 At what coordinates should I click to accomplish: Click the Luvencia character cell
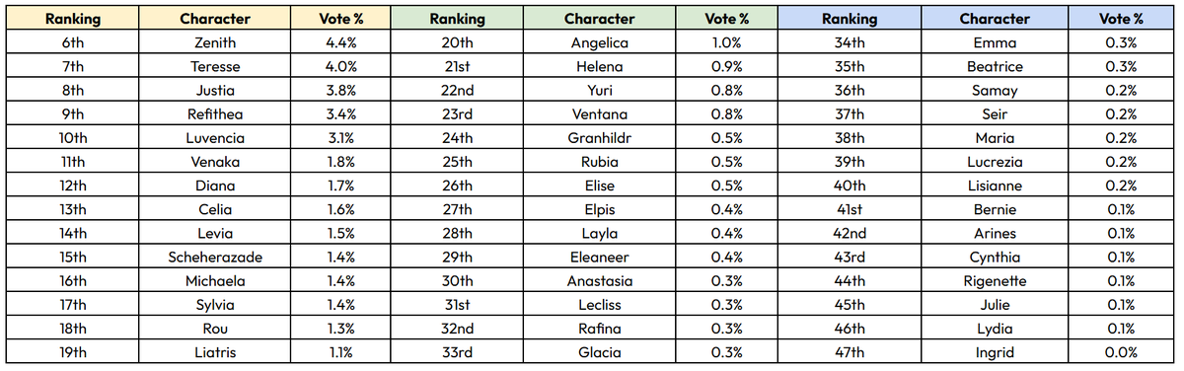(x=215, y=138)
